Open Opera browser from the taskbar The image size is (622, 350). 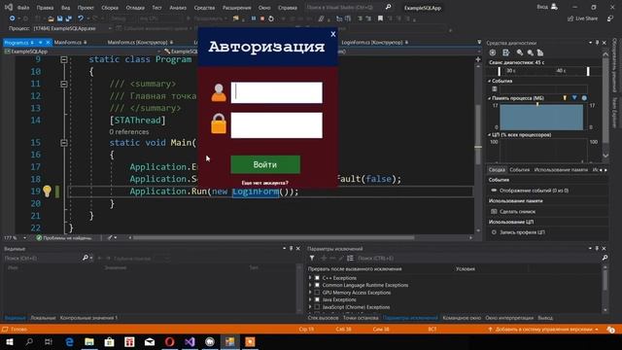(169, 341)
